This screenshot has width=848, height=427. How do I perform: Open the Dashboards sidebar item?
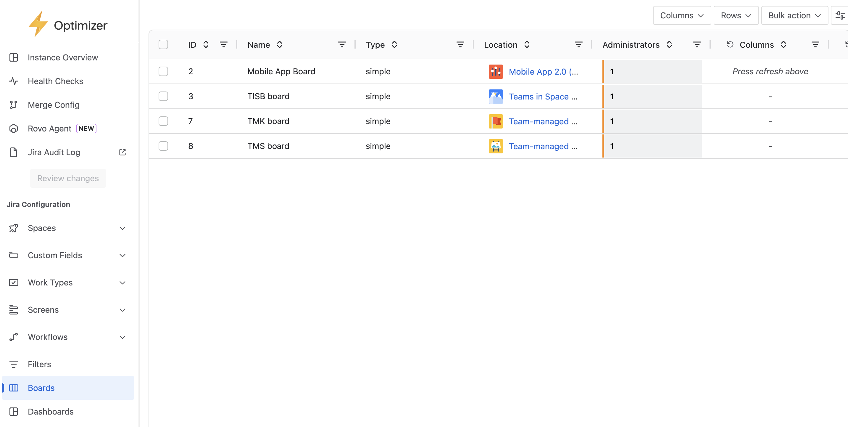click(51, 412)
